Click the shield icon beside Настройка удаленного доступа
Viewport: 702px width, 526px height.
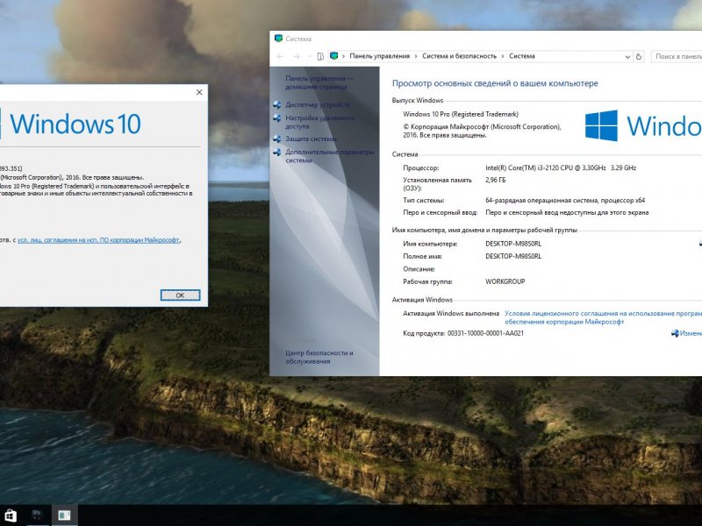277,118
